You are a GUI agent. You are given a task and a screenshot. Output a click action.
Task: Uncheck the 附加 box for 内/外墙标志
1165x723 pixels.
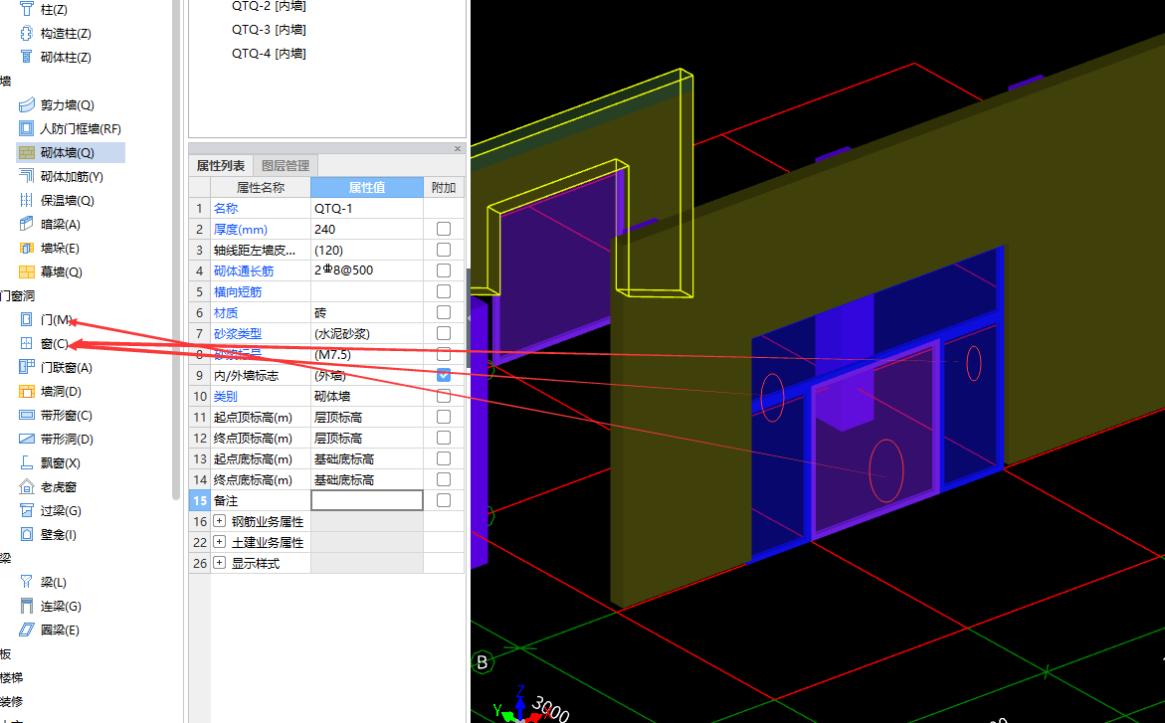[444, 375]
